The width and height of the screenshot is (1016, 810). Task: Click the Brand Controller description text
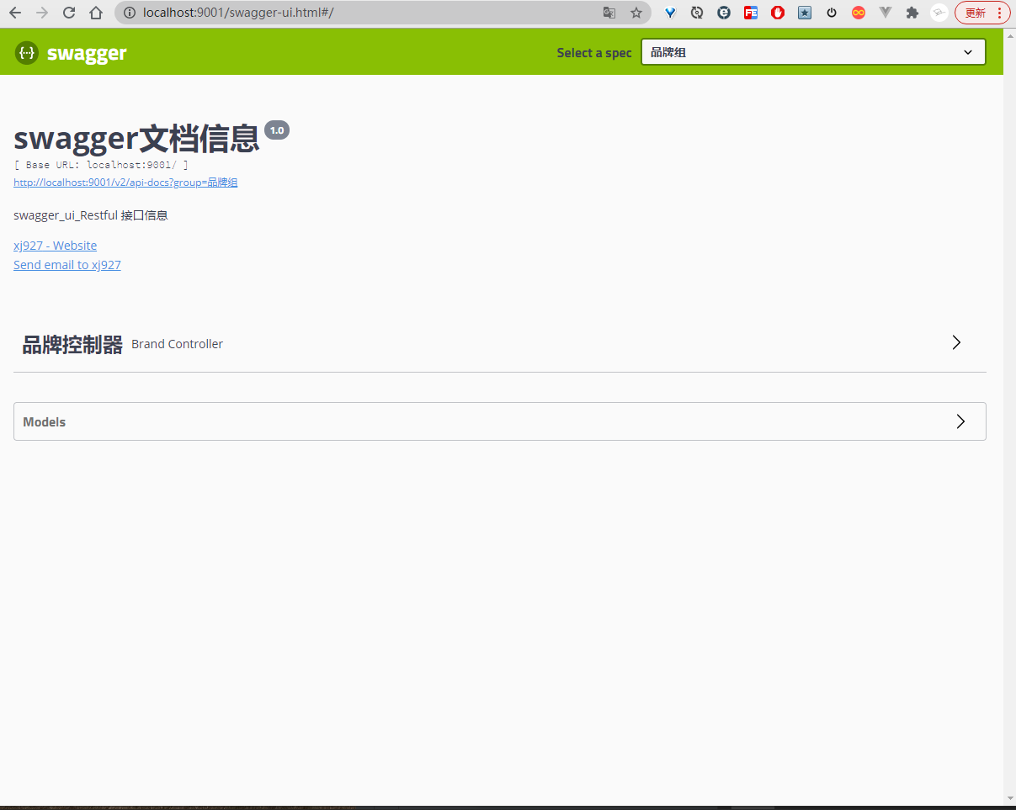point(178,344)
